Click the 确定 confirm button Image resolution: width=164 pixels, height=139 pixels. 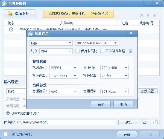(x=101, y=104)
